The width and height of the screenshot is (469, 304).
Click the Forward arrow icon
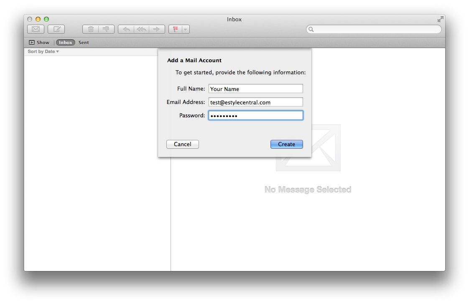[157, 29]
